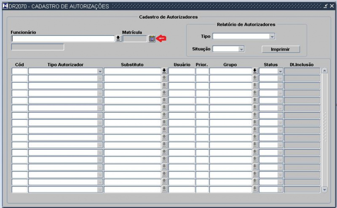The width and height of the screenshot is (337, 208).
Task: Minimize the DR2070 window
Action: (x=326, y=6)
